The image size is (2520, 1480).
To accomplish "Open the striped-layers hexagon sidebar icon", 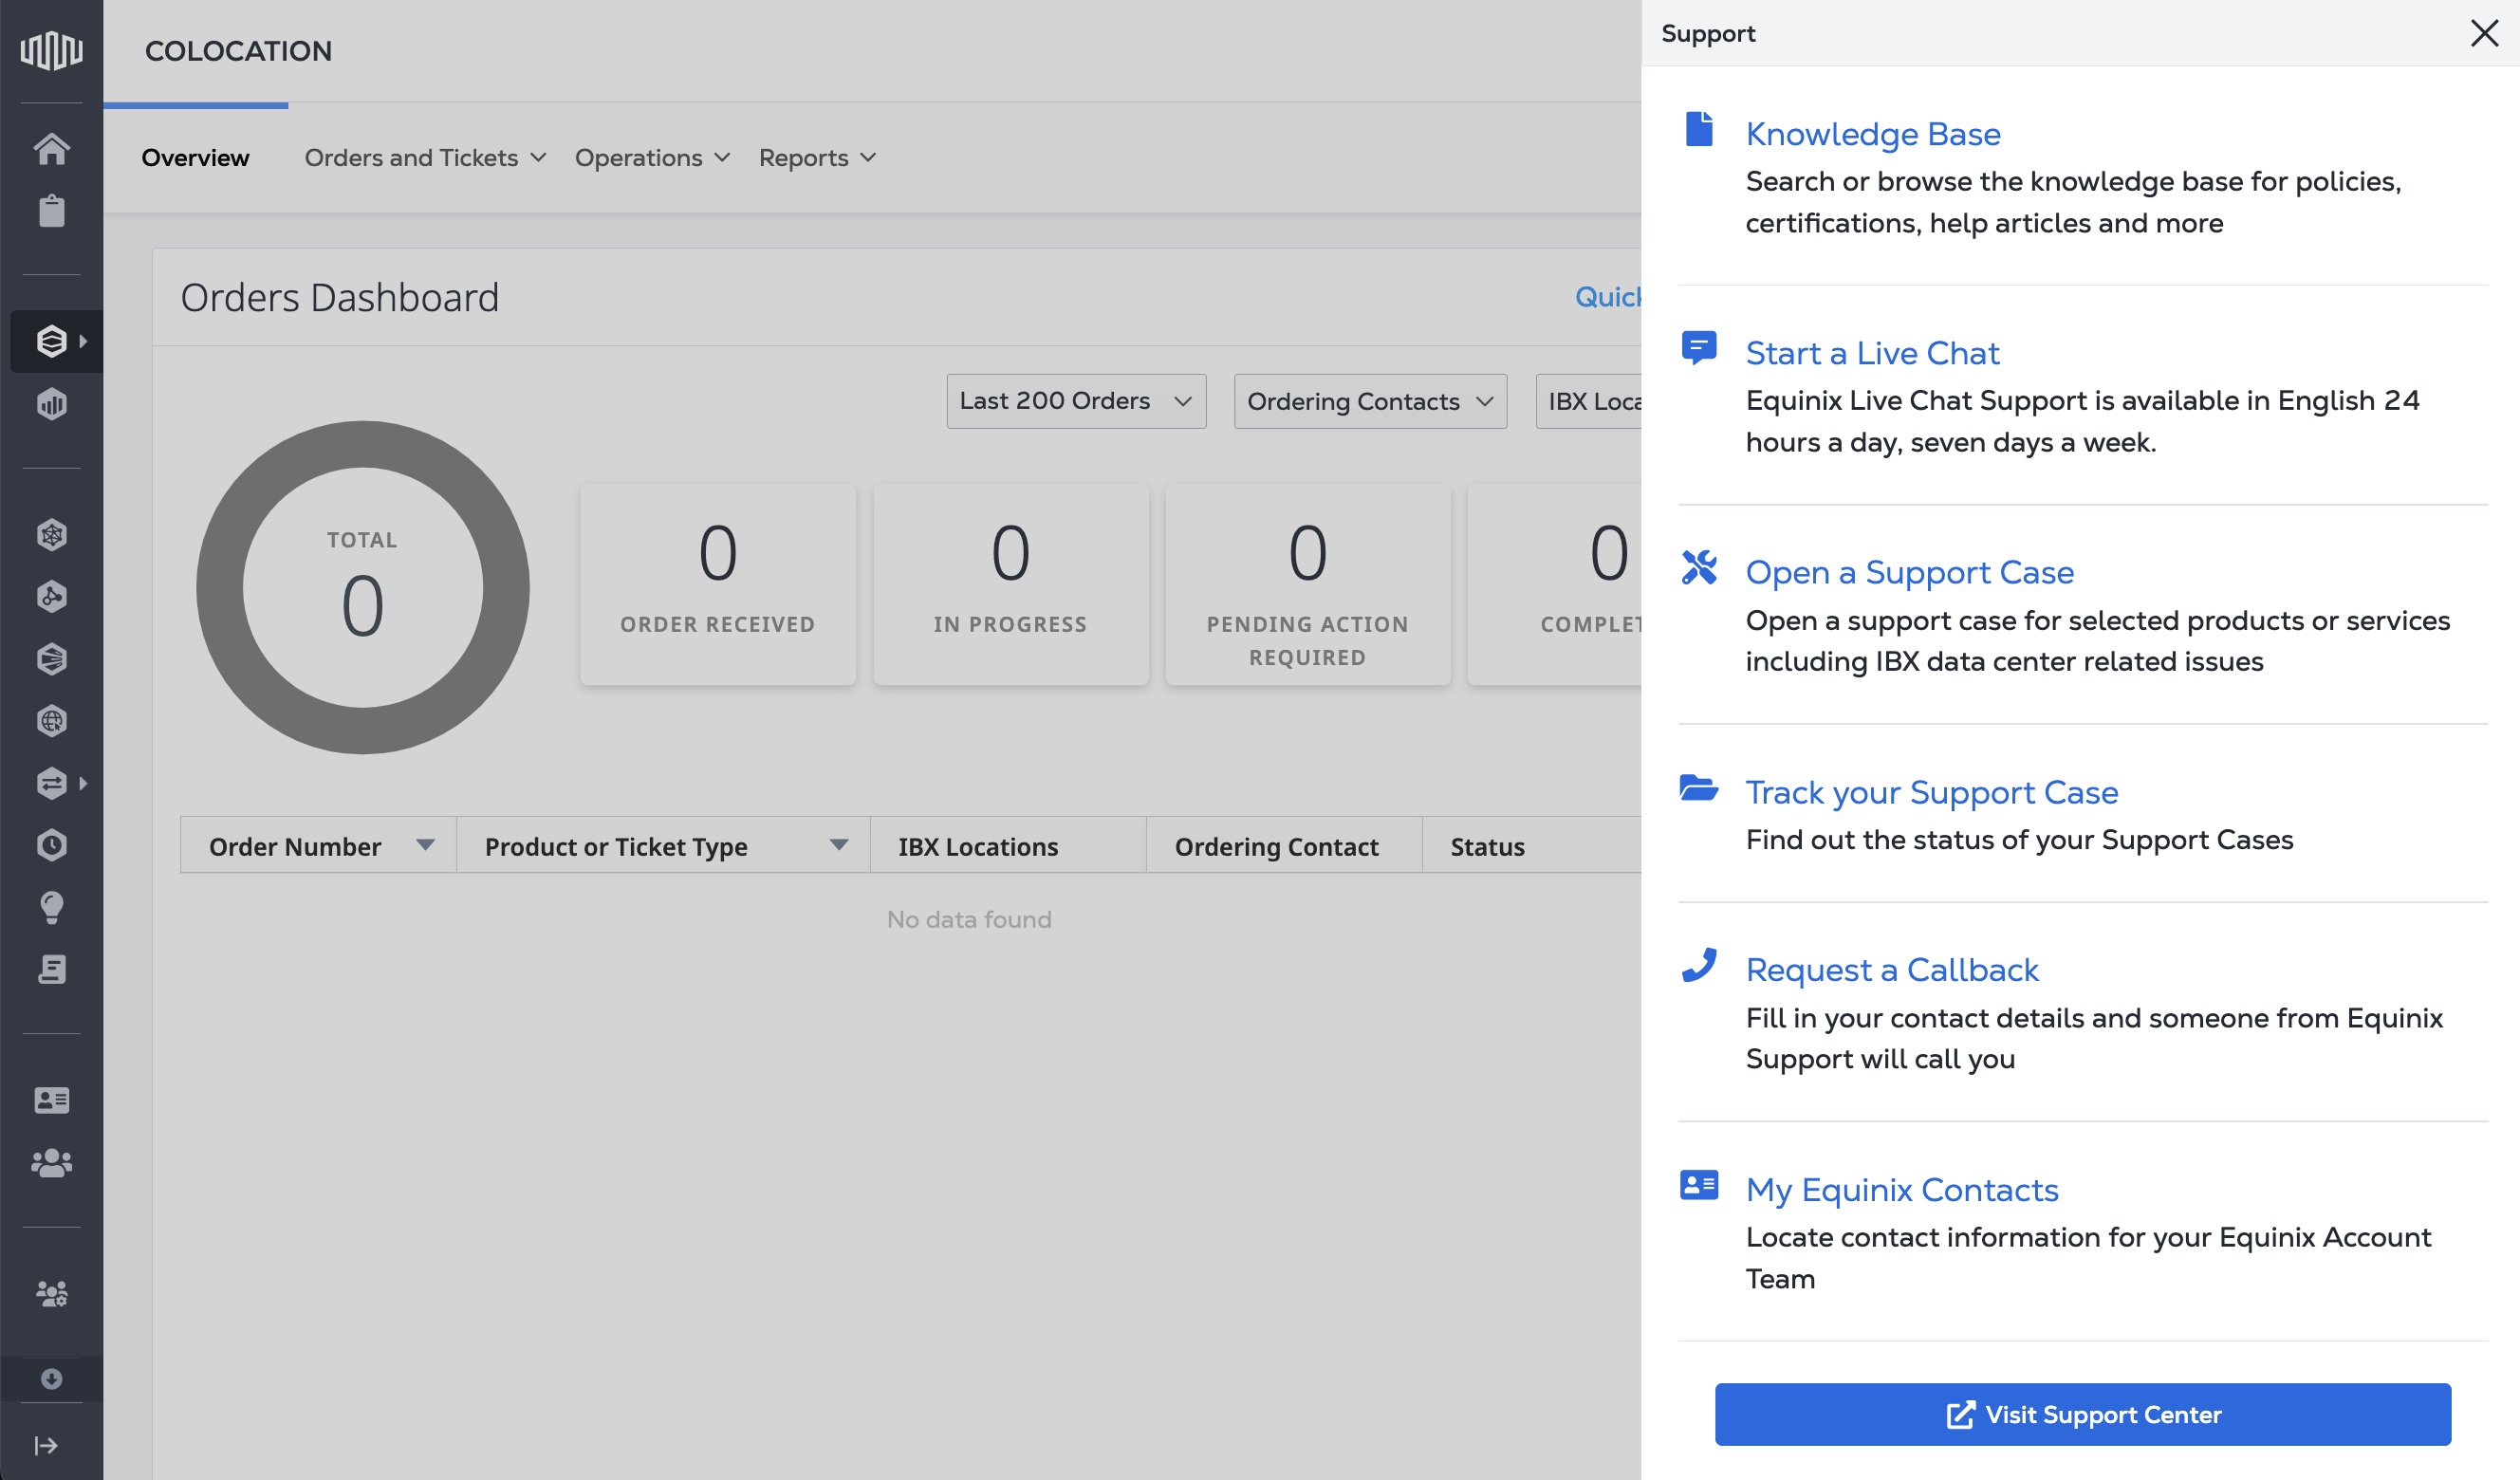I will click(x=51, y=659).
